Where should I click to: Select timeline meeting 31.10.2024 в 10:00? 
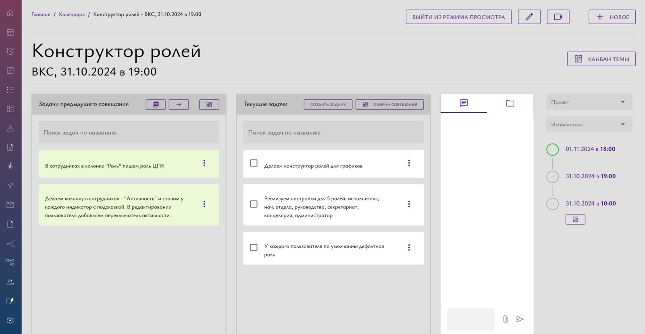coord(591,204)
